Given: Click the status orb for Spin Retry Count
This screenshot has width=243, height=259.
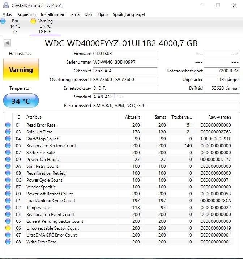Looking at the screenshot, I should (8, 166).
